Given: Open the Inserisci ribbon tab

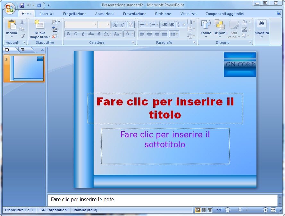Looking at the screenshot, I should tap(47, 14).
